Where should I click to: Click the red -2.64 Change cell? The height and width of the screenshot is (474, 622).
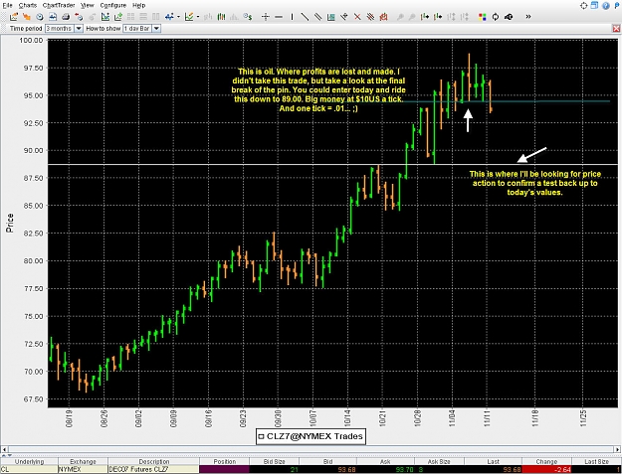click(x=546, y=470)
